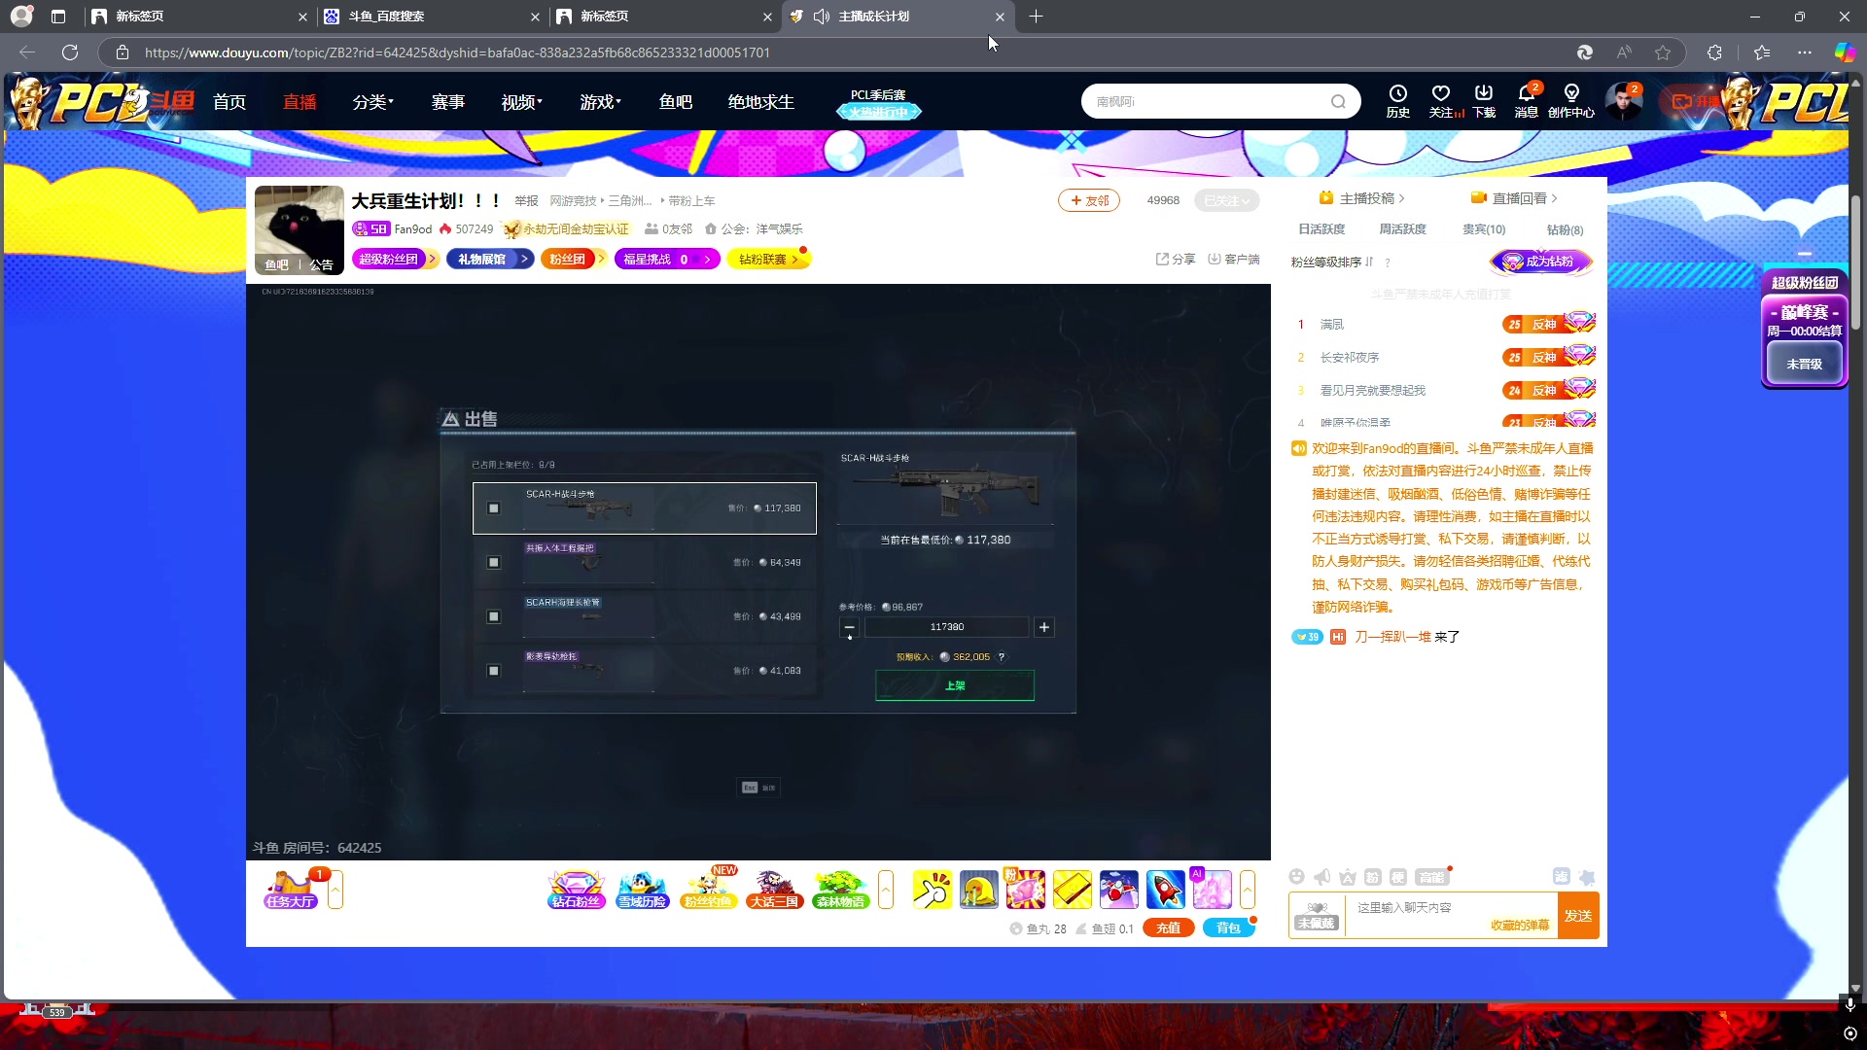Click the 成为钻粉 button
This screenshot has height=1050, width=1867.
coord(1541,262)
